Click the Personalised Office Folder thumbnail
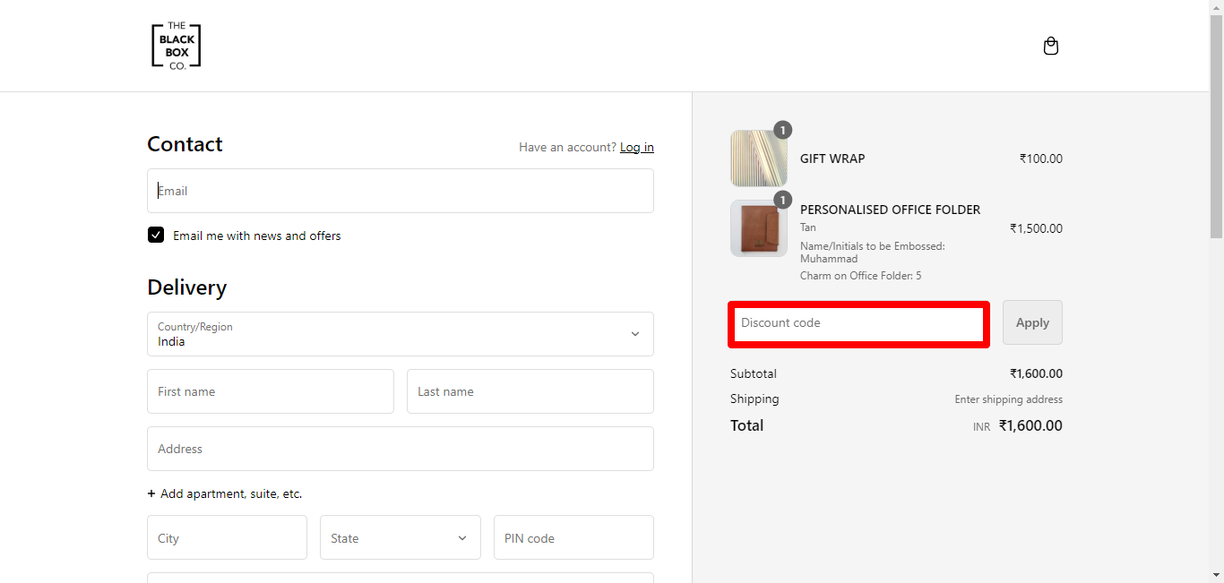 coord(757,228)
